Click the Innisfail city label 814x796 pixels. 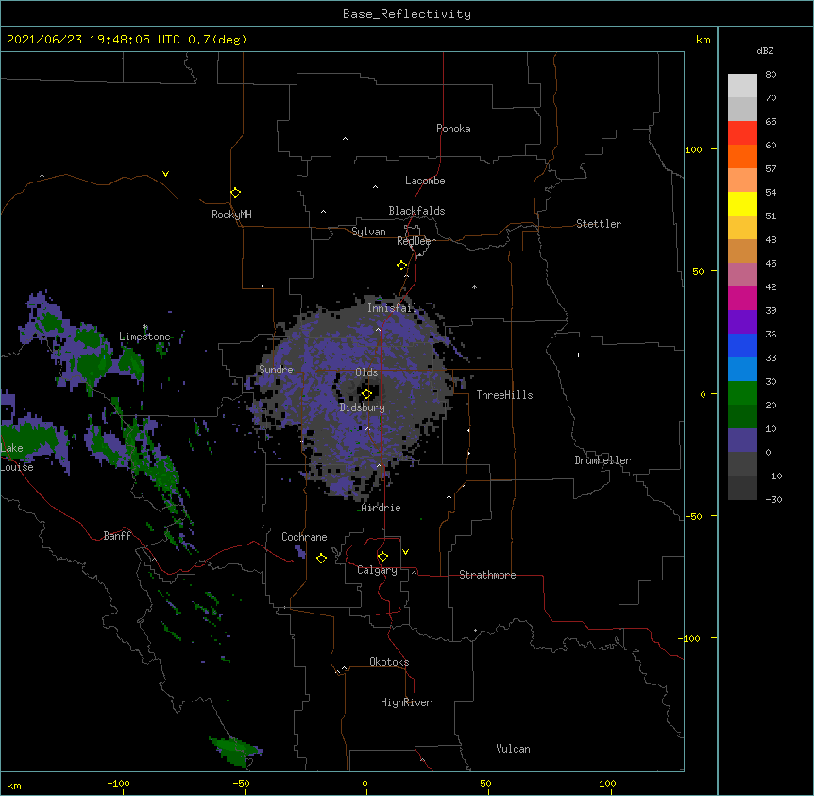(392, 308)
